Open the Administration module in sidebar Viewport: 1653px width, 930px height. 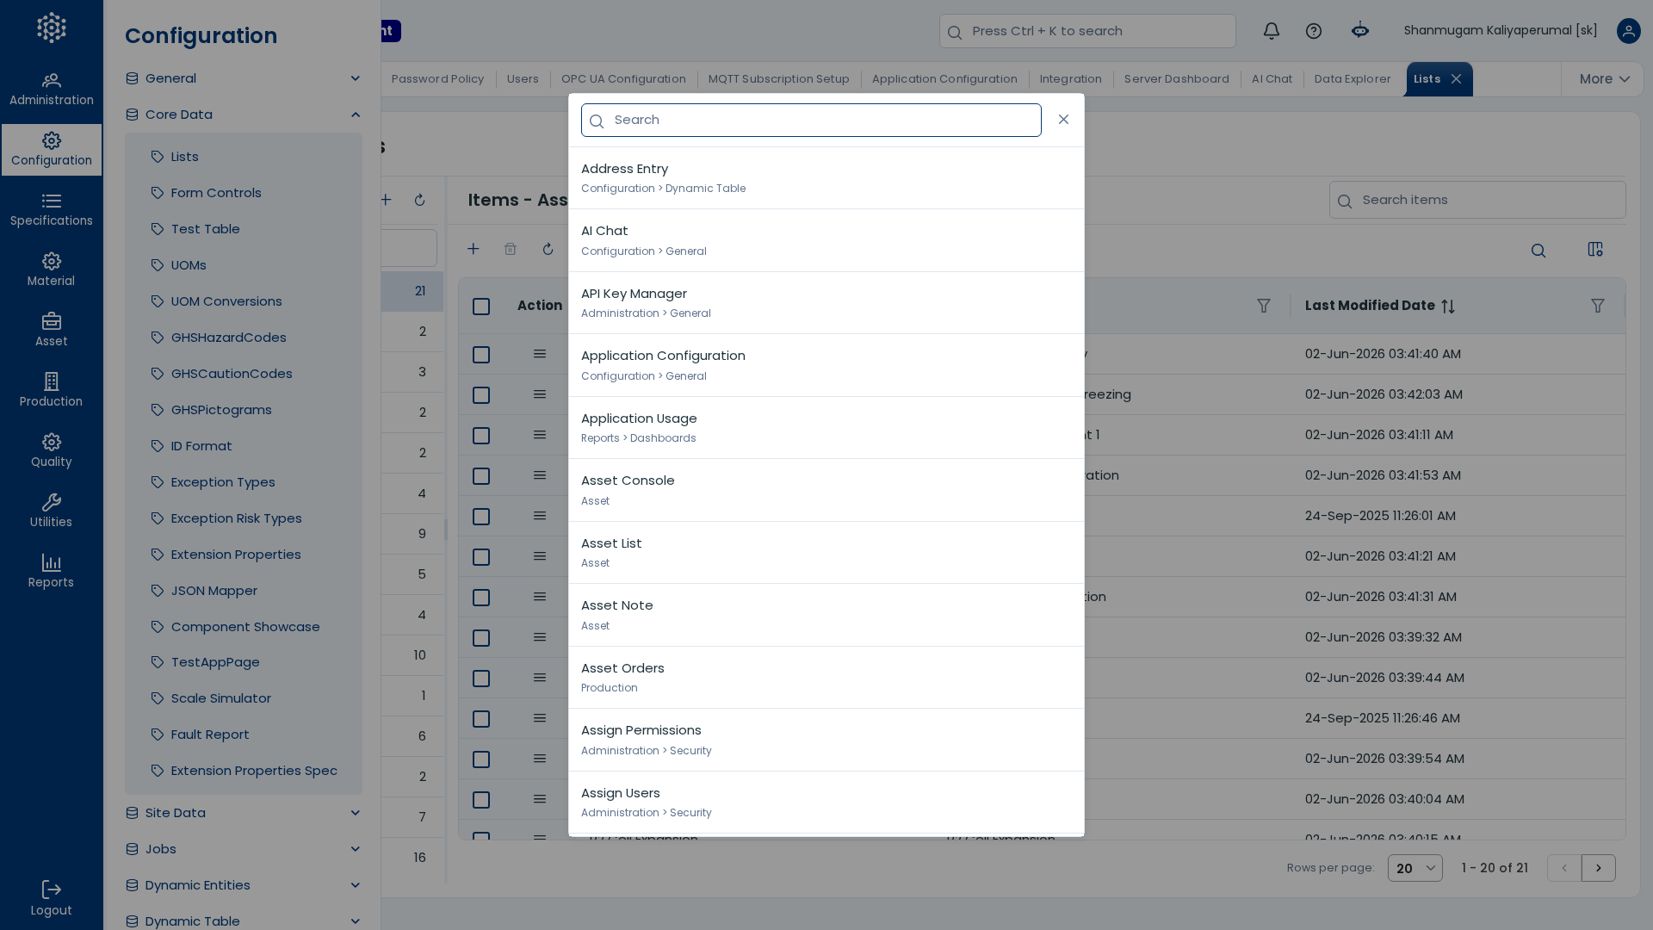pyautogui.click(x=51, y=90)
